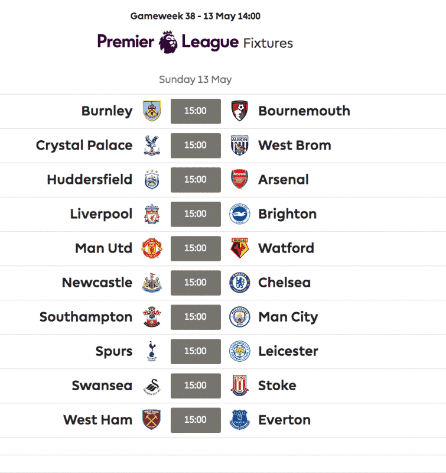Click the Huddersfield team name
446x473 pixels.
pyautogui.click(x=89, y=180)
